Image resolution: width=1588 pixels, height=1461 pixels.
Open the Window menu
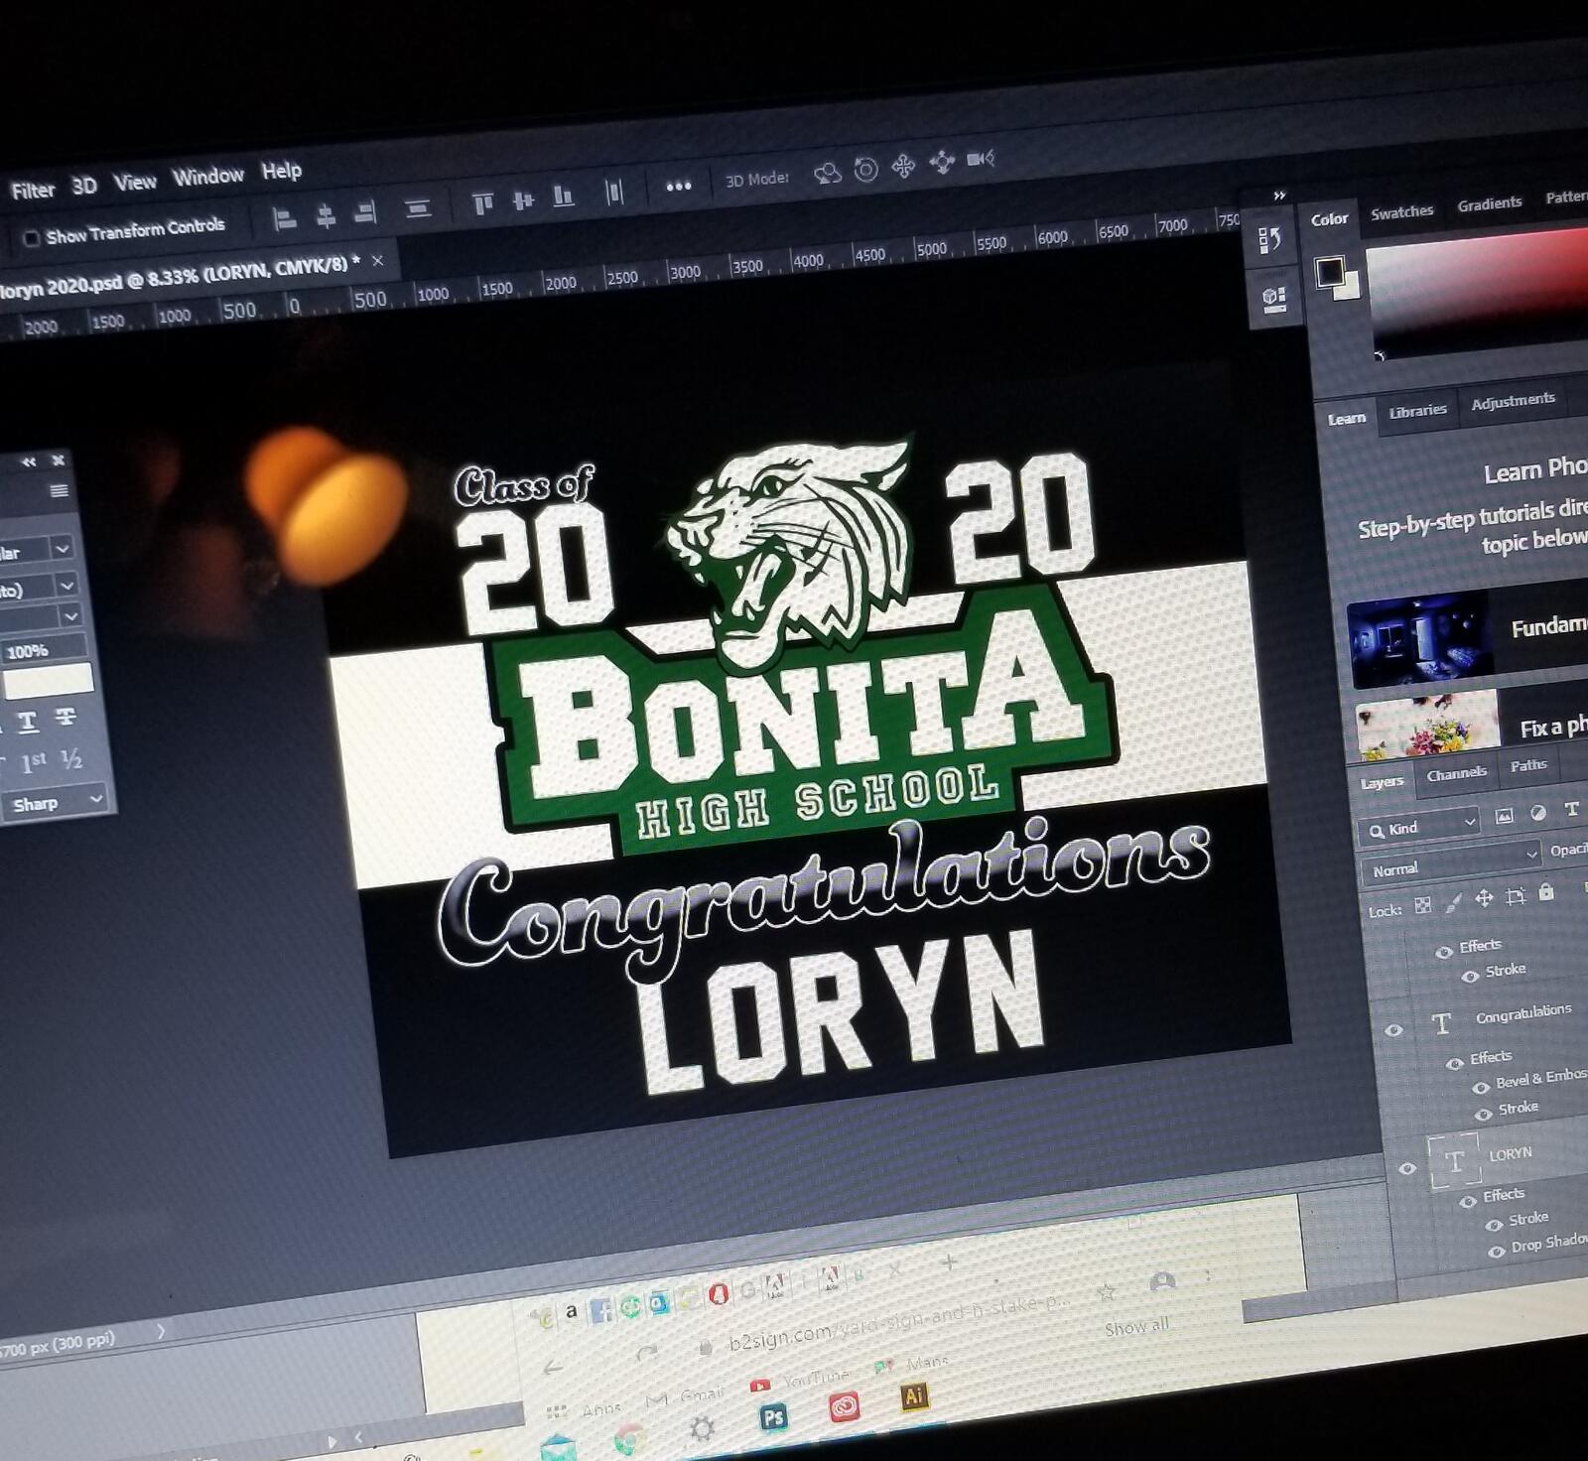pyautogui.click(x=207, y=176)
